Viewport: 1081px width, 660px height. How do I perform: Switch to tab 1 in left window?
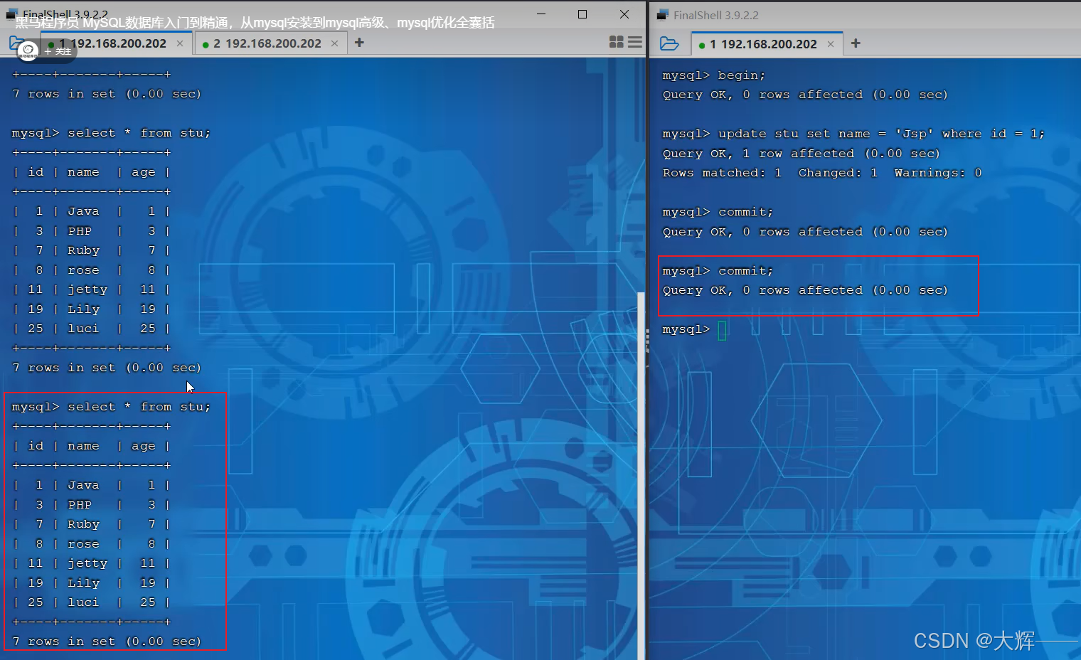point(117,43)
